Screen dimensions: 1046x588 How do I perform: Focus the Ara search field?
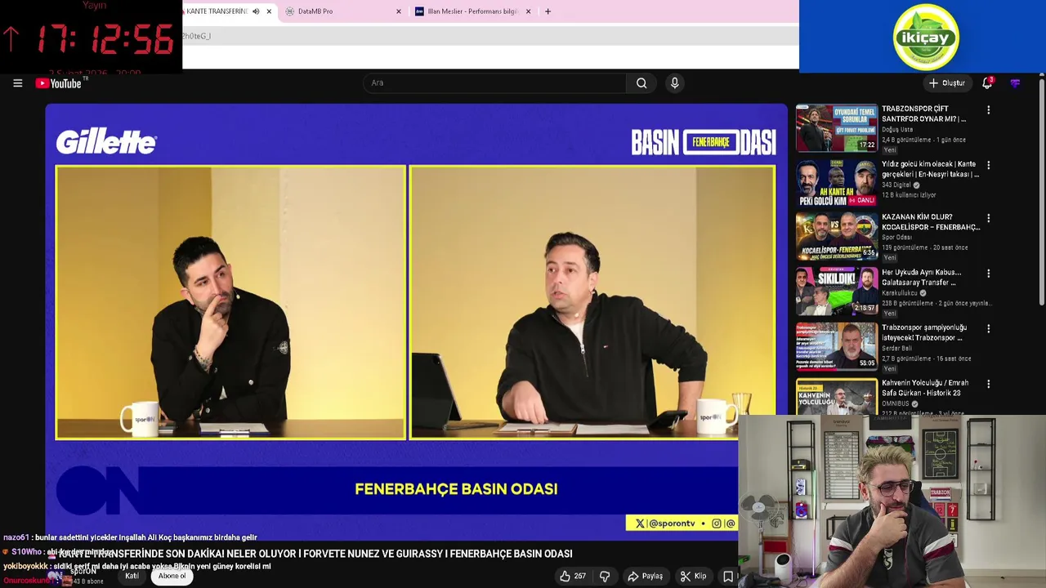[494, 82]
